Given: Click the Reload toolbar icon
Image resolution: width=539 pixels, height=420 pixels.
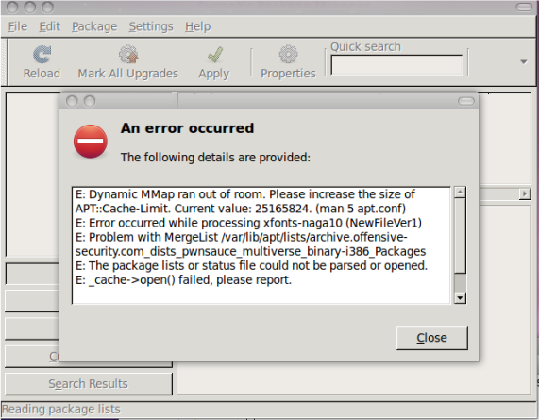Looking at the screenshot, I should click(42, 55).
